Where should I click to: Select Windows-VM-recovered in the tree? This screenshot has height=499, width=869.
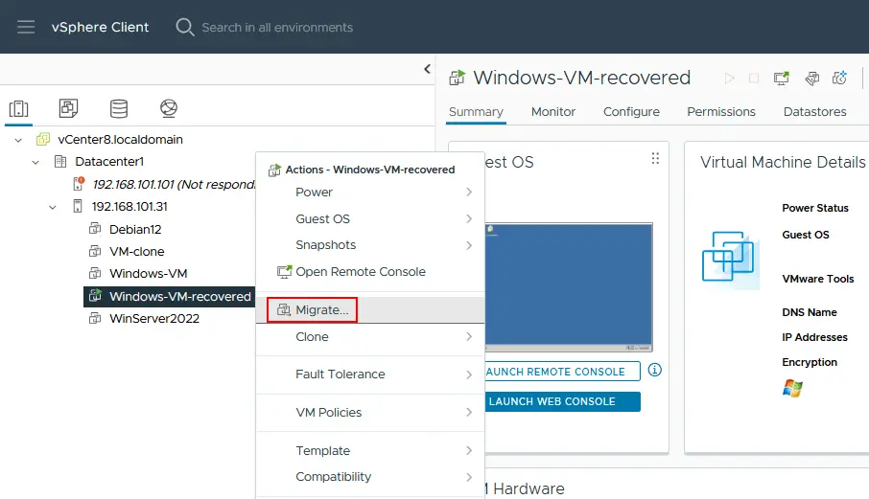(x=180, y=297)
